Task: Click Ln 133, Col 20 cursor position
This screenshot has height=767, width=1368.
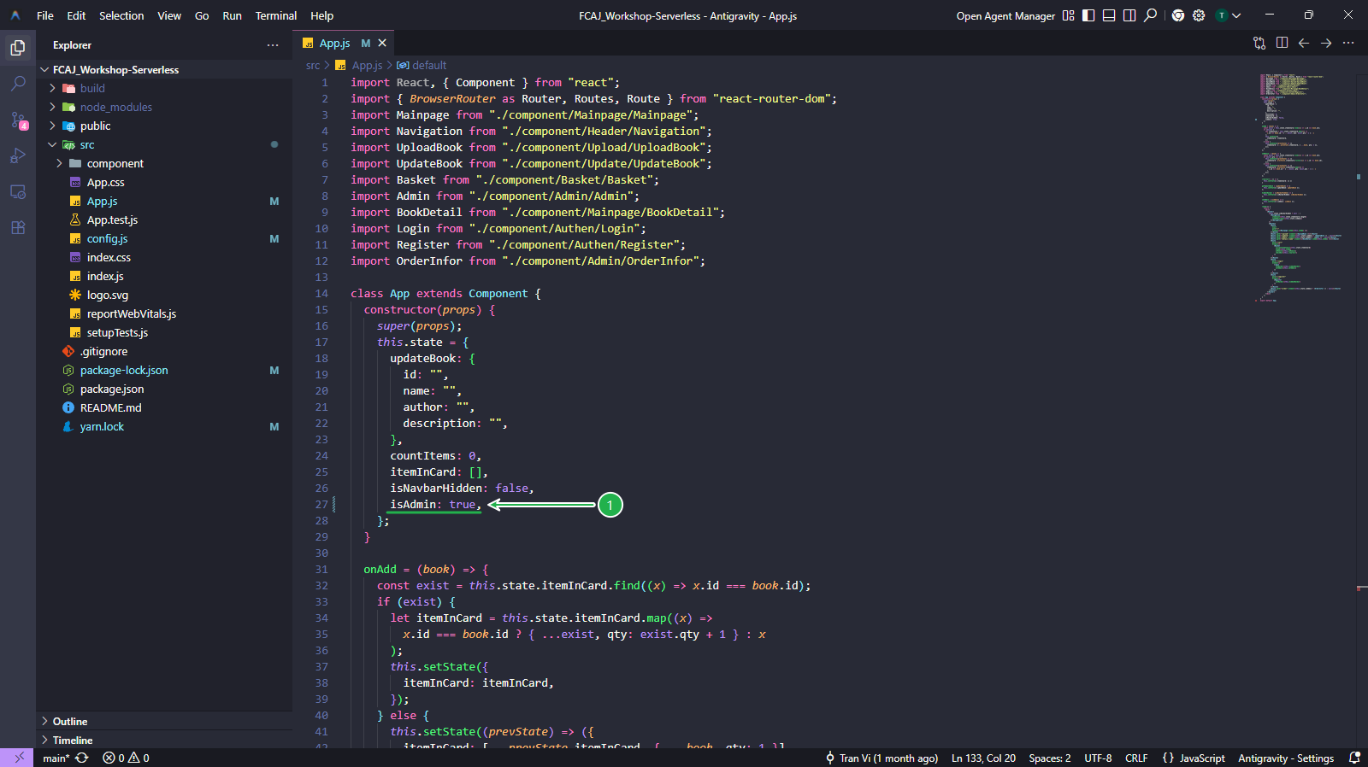Action: [x=983, y=758]
